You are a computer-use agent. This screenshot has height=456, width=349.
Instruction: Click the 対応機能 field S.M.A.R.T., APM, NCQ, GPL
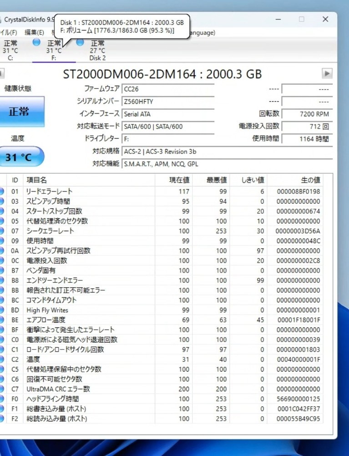click(x=227, y=164)
